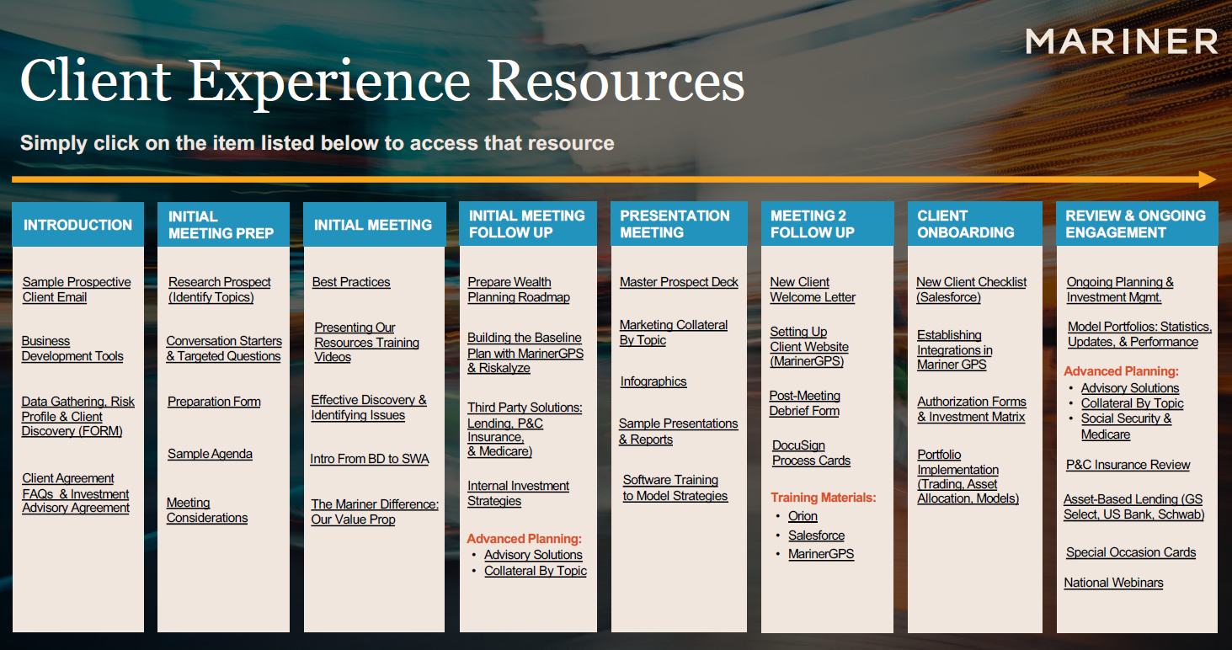The image size is (1232, 650).
Task: Open Model Portfolios: Statistics, Updates, & Performance
Action: tap(1139, 334)
